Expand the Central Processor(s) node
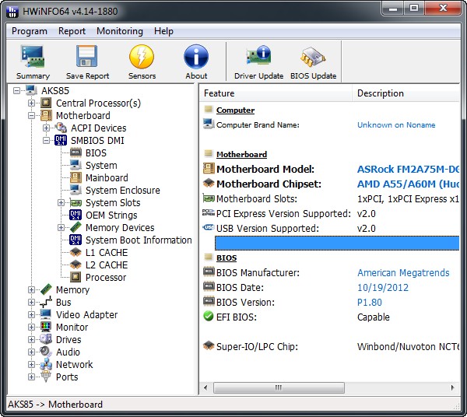This screenshot has width=467, height=417. 32,103
